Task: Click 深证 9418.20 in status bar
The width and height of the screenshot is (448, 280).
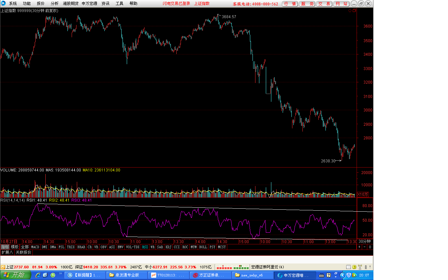Action: click(87, 267)
